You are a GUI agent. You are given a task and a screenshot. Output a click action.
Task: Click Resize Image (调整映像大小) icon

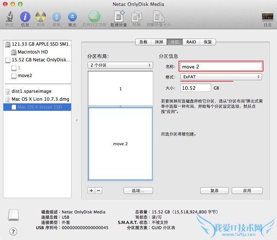[x=159, y=17]
